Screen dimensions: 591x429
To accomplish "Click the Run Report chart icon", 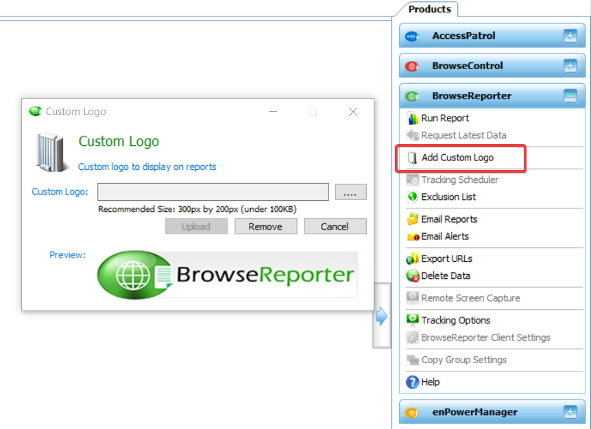I will (412, 119).
